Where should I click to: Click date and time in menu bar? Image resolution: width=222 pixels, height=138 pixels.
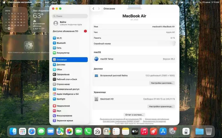(x=209, y=2)
